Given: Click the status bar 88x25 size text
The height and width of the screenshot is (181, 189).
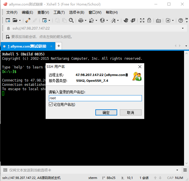Looking at the screenshot, I should (x=111, y=178).
